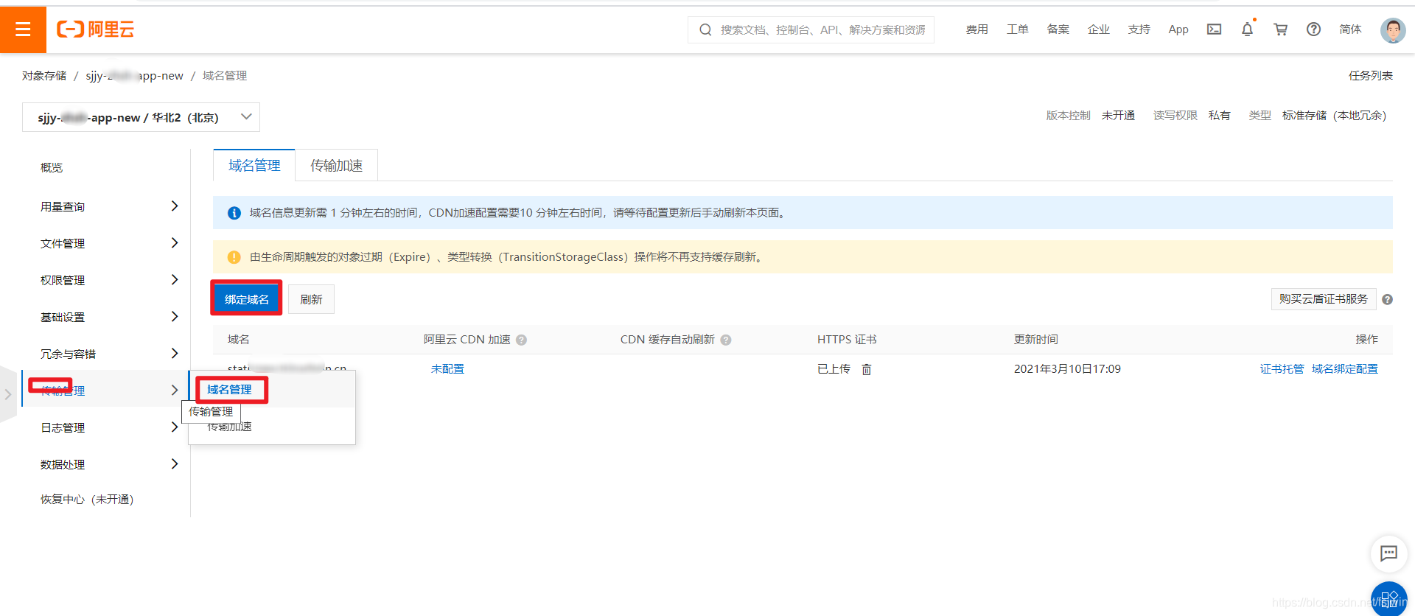
Task: Click the search magnifier icon
Action: pos(705,29)
